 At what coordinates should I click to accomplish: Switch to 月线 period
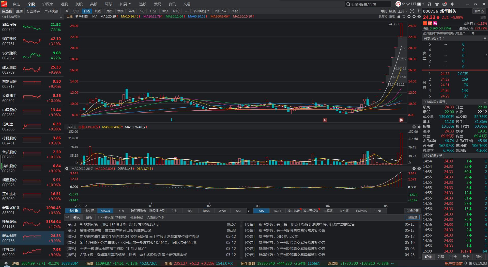click(109, 11)
